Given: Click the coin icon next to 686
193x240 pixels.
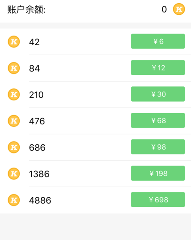Looking at the screenshot, I should 14,147.
